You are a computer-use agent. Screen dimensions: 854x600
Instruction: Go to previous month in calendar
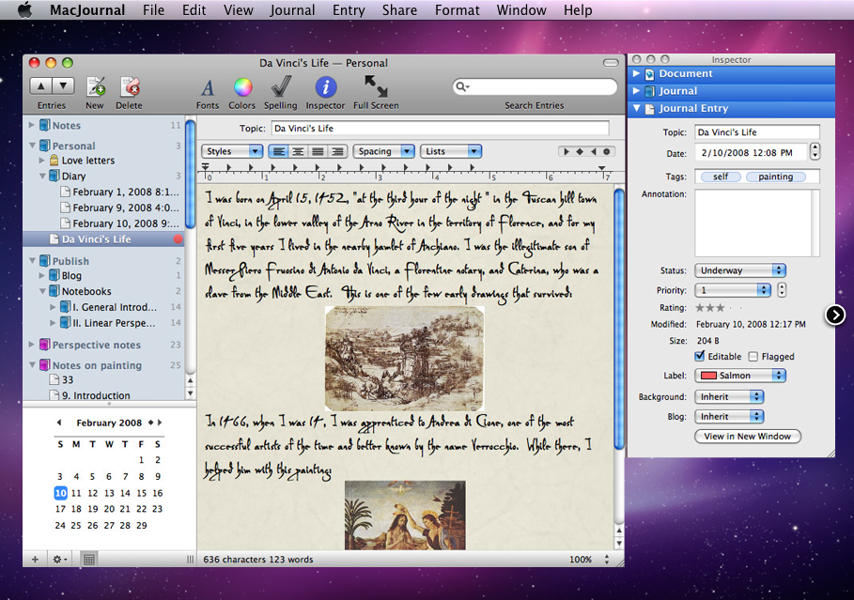[x=59, y=423]
